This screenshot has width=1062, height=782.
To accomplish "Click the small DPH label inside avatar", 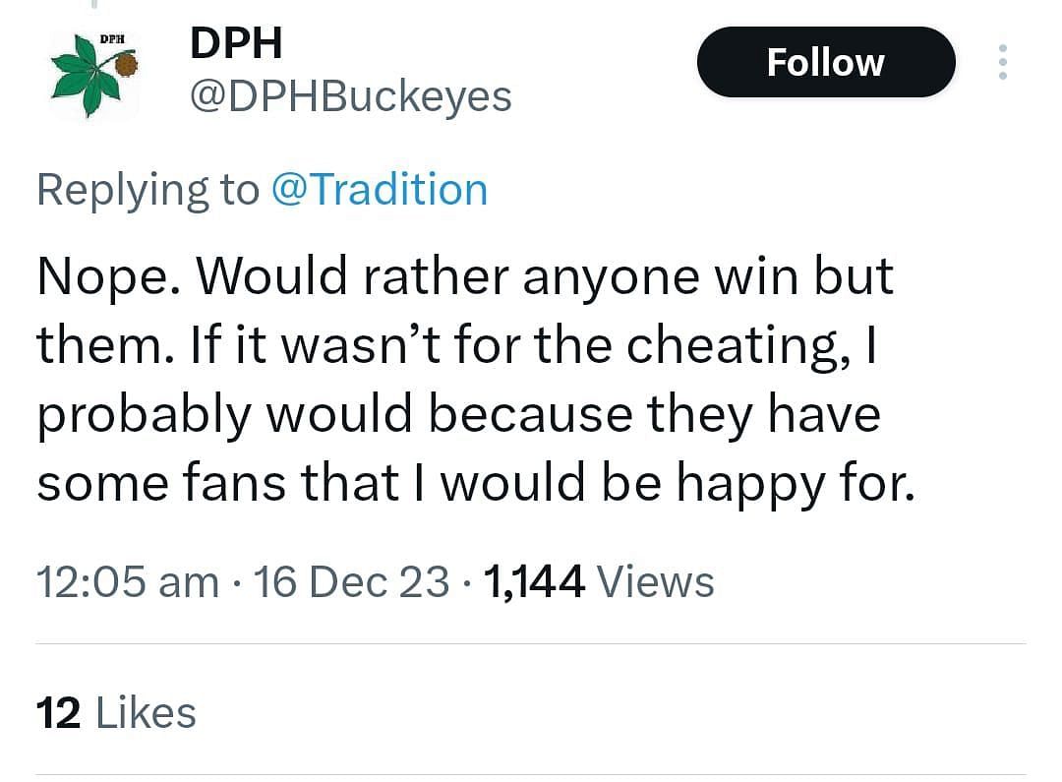I will tap(112, 40).
